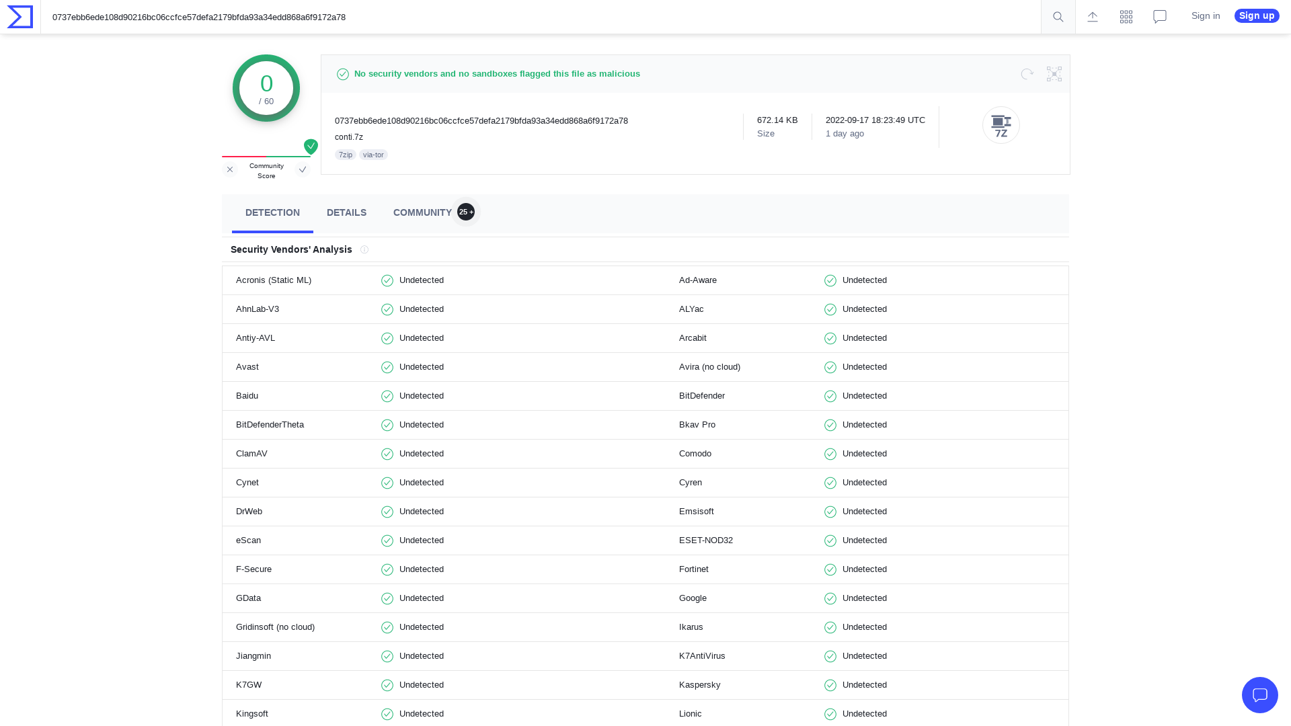Click the Avira (no cloud) vendor name
1291x726 pixels.
[709, 367]
